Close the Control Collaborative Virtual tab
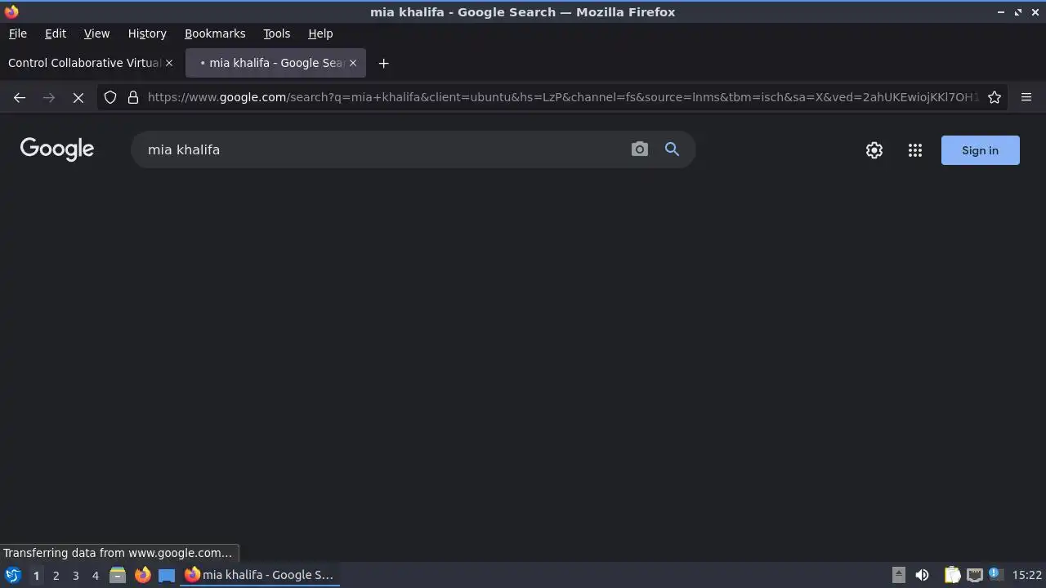The height and width of the screenshot is (588, 1046). (x=169, y=63)
